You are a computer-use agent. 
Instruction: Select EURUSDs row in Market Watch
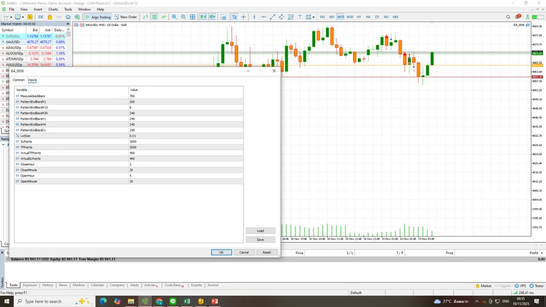pos(33,36)
